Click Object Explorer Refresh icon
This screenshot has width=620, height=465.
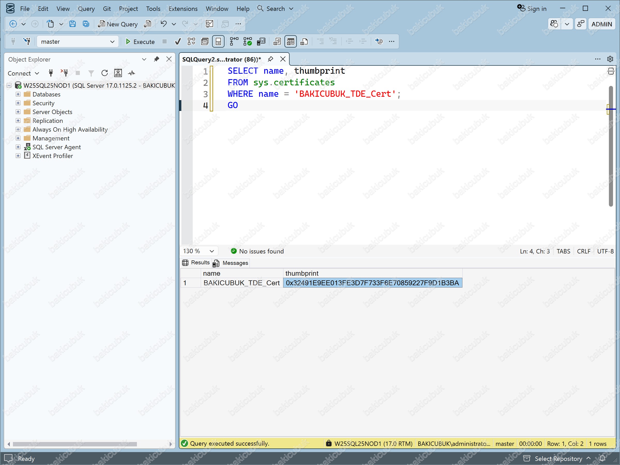(104, 73)
